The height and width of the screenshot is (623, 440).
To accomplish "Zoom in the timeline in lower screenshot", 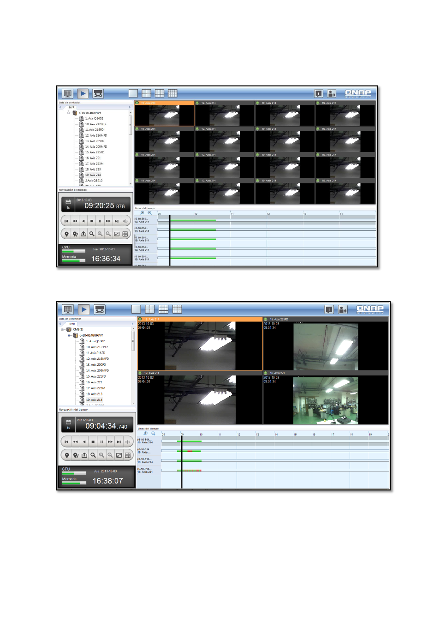I will (x=146, y=433).
